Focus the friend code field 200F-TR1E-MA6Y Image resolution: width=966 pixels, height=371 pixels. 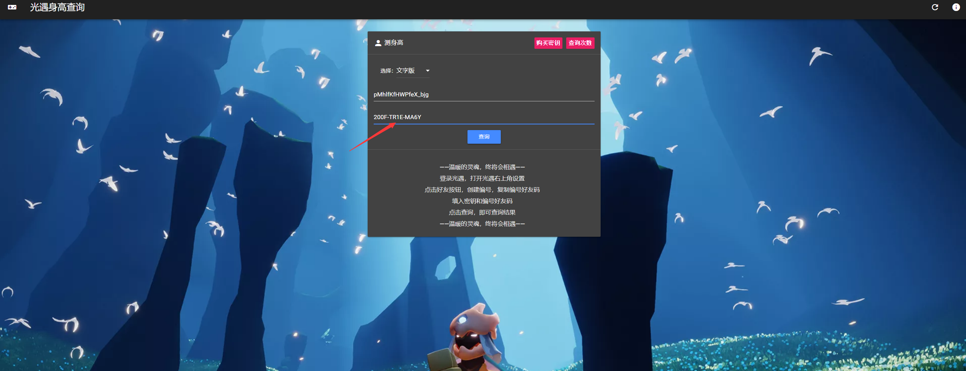click(x=484, y=117)
